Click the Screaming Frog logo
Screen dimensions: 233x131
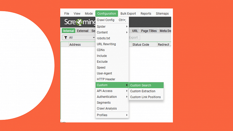(80, 22)
